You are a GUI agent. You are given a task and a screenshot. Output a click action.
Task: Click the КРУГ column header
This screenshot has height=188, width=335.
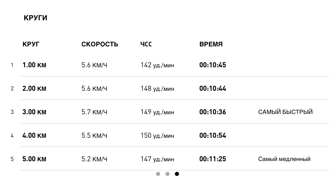(31, 44)
